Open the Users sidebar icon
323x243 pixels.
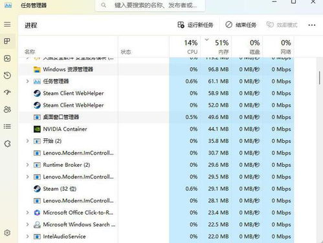[x=7, y=109]
